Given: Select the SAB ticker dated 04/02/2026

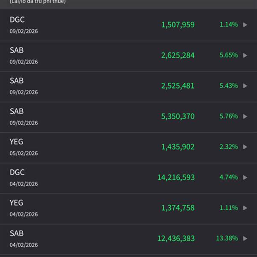Looking at the screenshot, I should (x=17, y=233).
